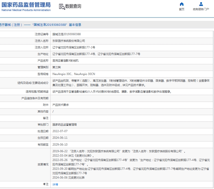Open the 详情 link
The height and width of the screenshot is (189, 214).
pos(55,185)
